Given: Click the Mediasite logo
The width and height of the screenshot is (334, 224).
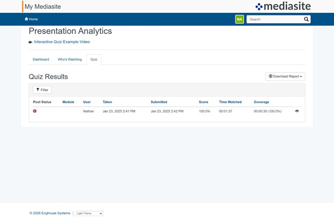Looking at the screenshot, I should (283, 6).
